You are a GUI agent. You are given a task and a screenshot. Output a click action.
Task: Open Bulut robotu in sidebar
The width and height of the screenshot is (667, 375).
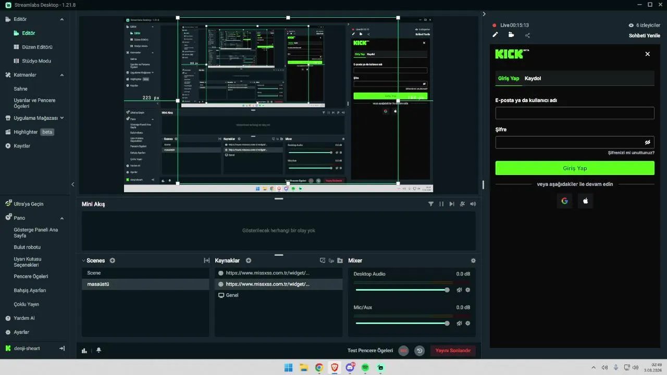27,247
